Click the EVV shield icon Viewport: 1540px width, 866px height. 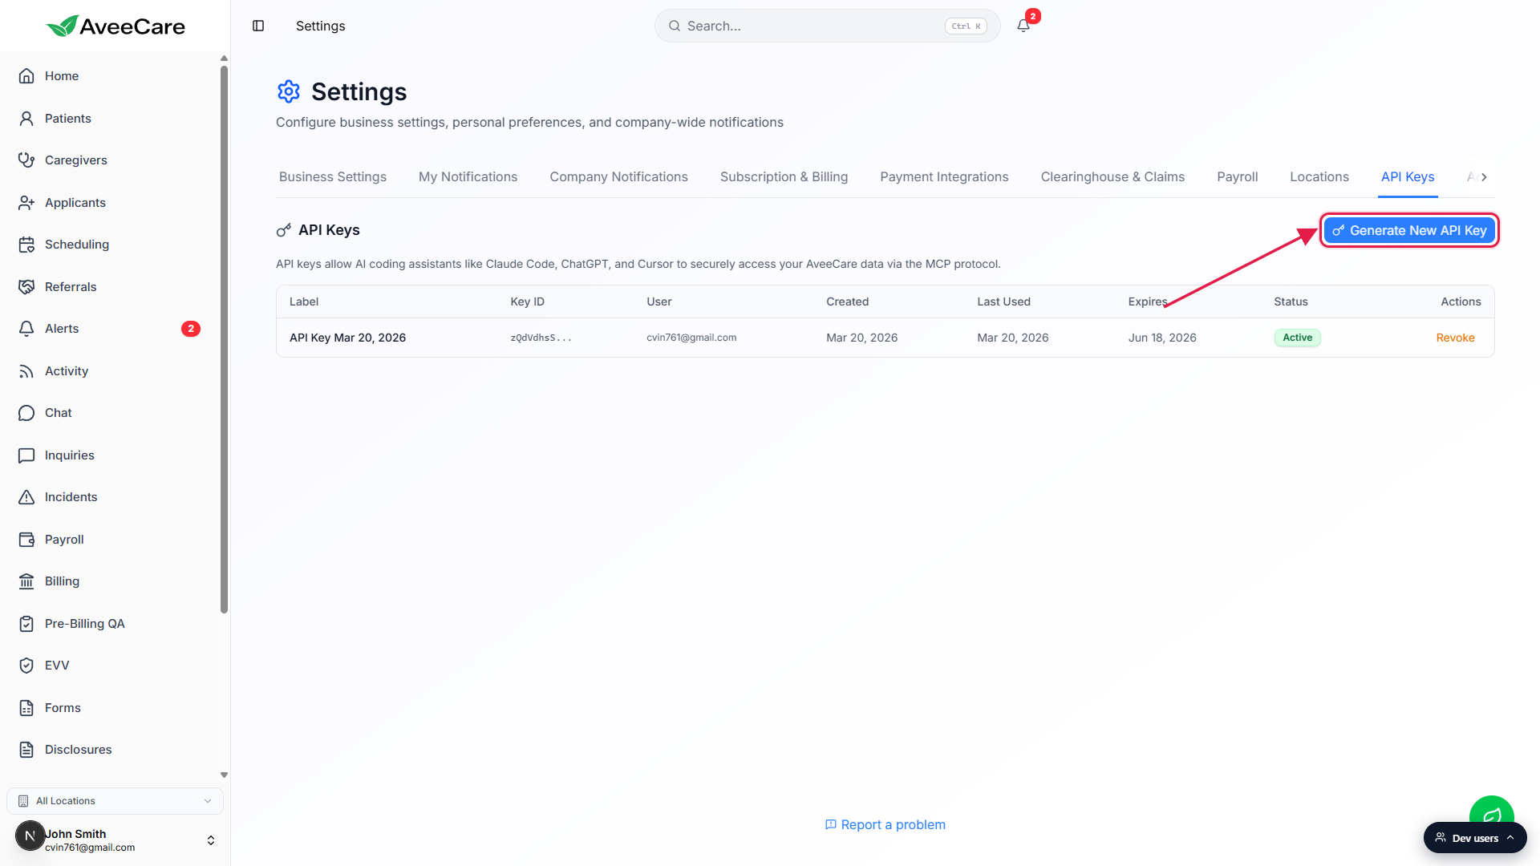(26, 666)
